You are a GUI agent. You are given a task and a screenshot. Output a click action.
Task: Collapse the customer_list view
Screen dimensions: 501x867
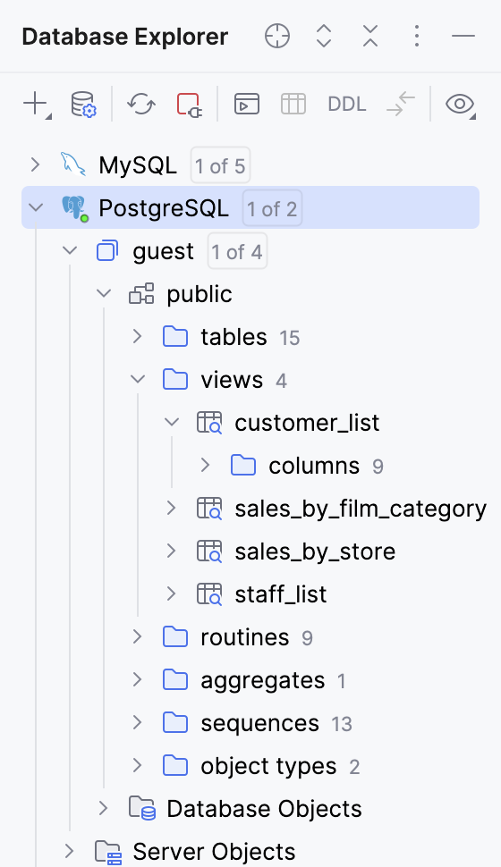[172, 423]
